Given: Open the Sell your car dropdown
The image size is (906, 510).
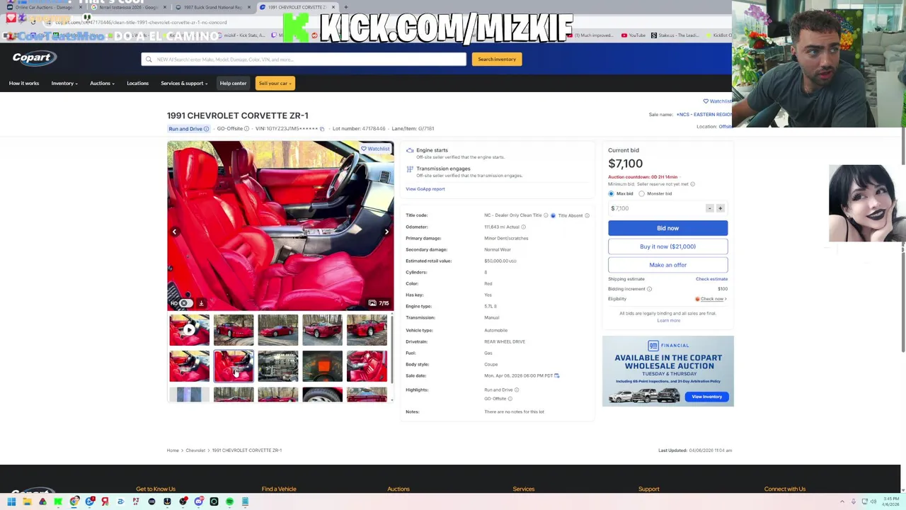Looking at the screenshot, I should click(275, 84).
